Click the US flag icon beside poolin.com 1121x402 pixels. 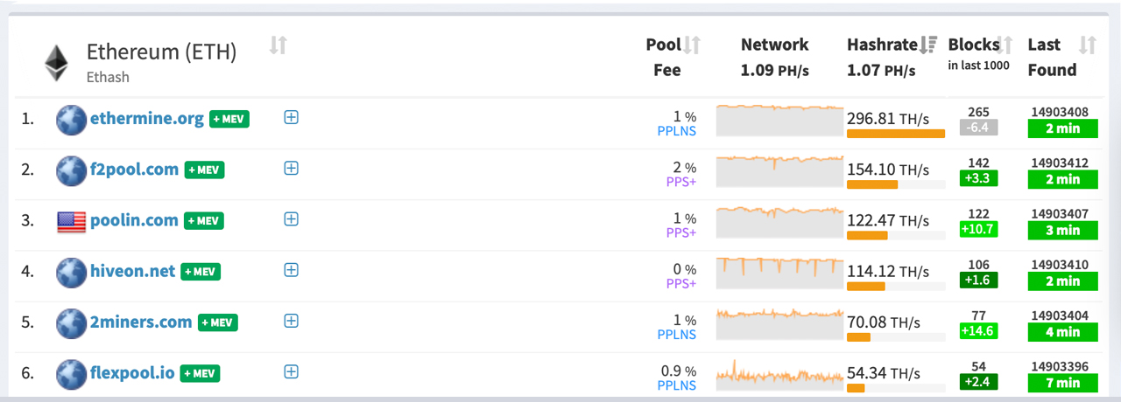click(x=71, y=221)
